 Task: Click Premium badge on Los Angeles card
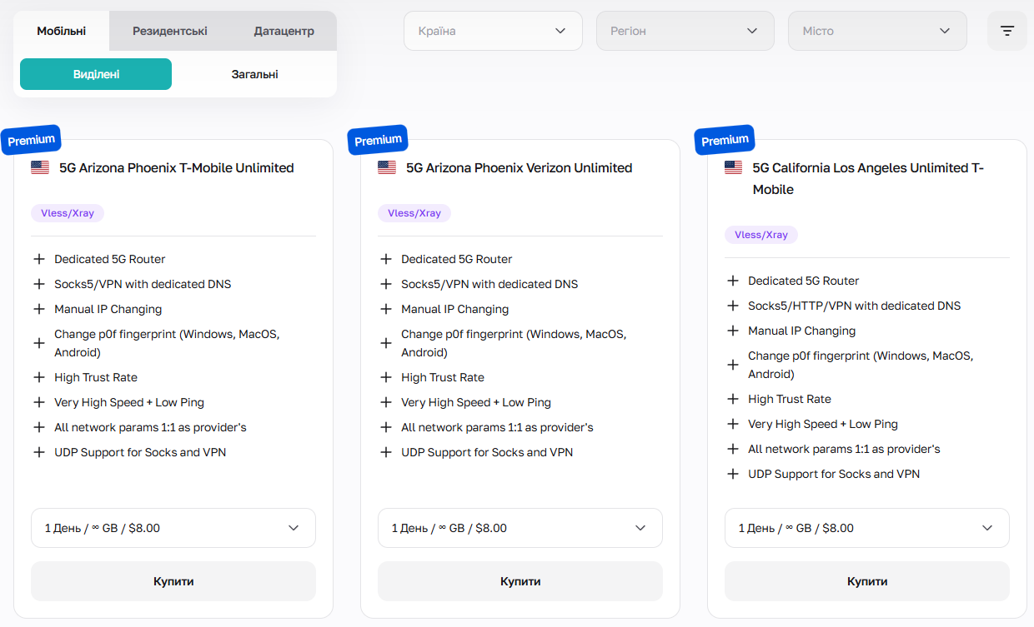725,140
